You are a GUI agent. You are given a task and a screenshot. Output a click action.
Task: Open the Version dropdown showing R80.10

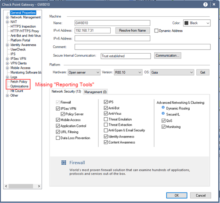(128, 72)
